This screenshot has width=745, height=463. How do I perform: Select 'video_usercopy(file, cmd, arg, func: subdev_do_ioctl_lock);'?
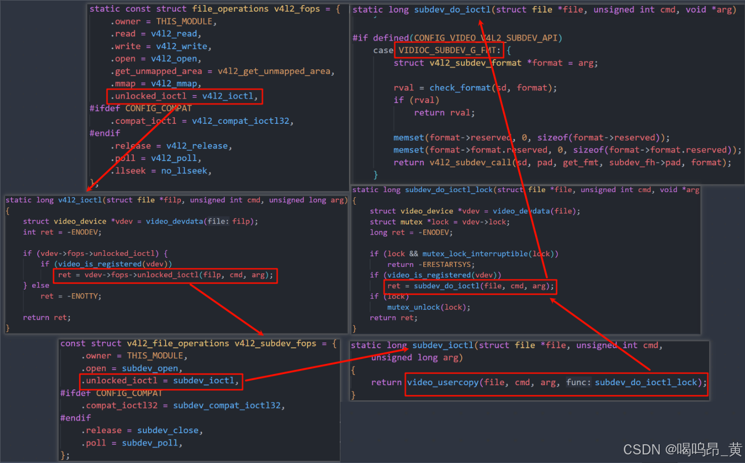pos(557,382)
